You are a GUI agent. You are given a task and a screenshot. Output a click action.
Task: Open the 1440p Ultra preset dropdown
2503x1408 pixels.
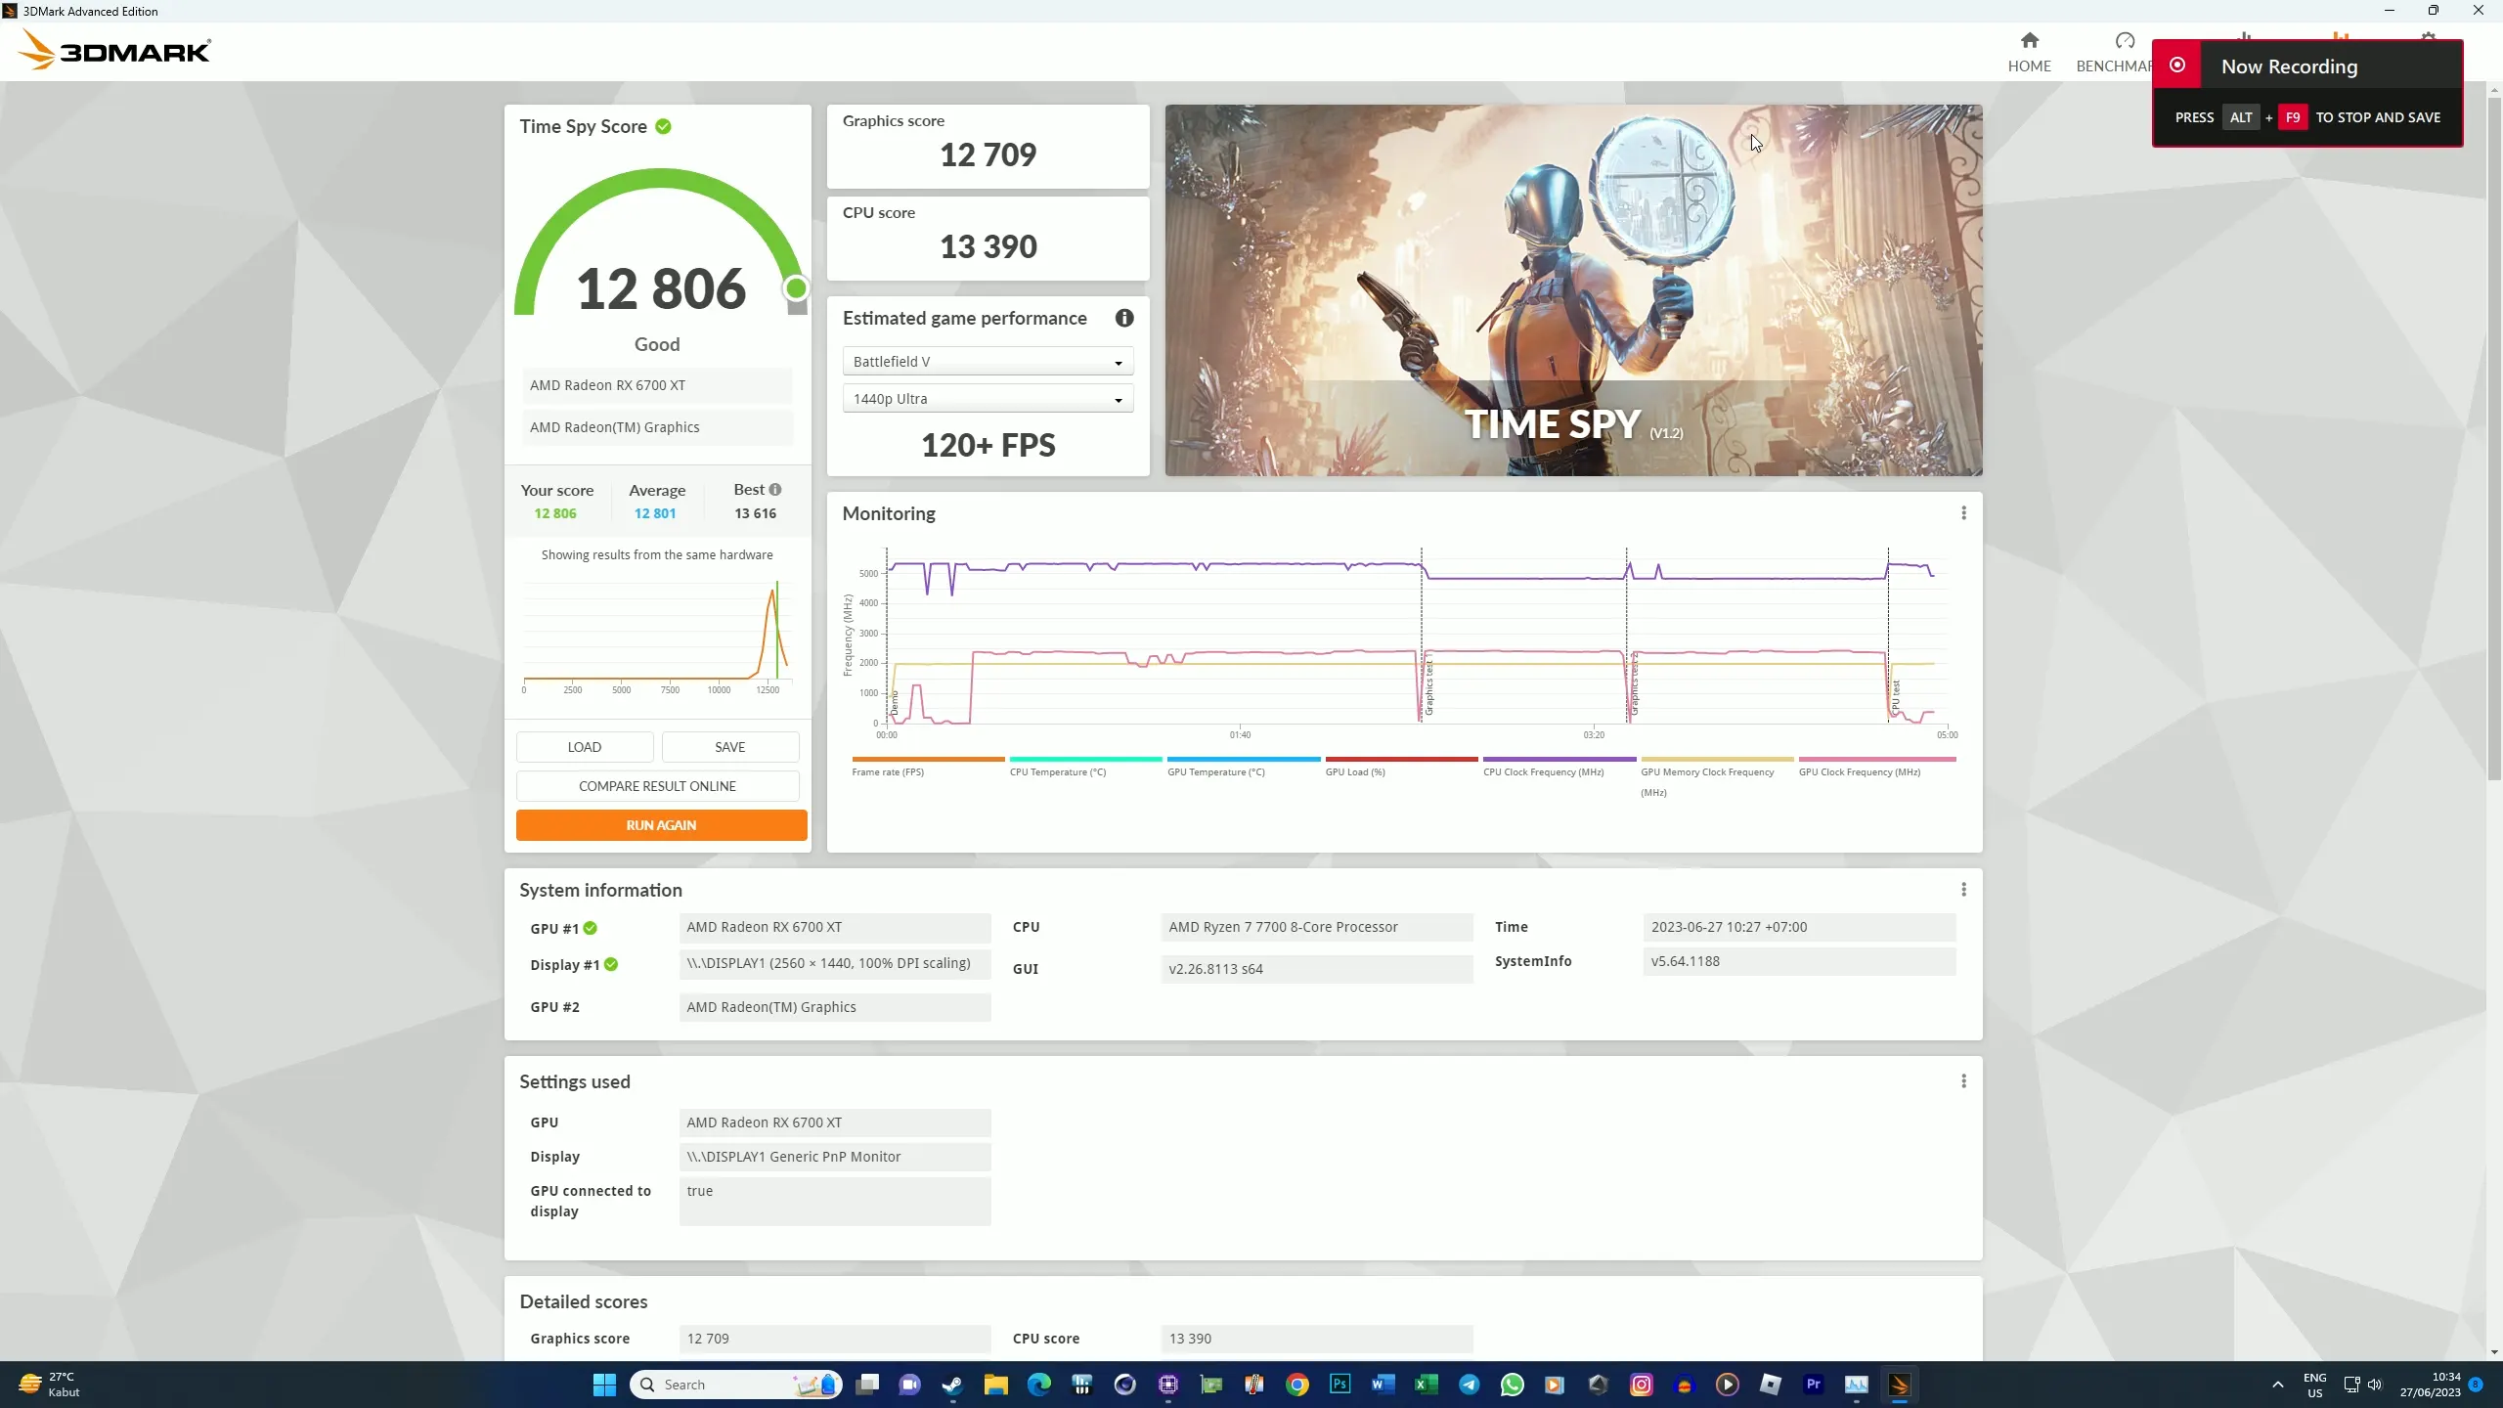[988, 399]
